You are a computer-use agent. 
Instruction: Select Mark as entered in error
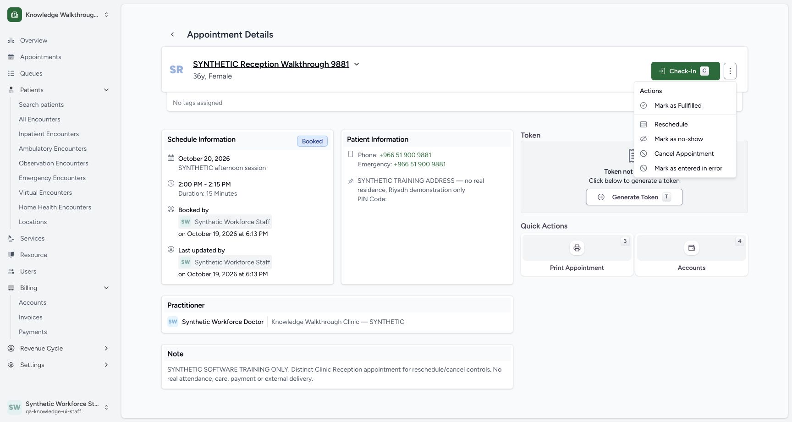(x=685, y=168)
